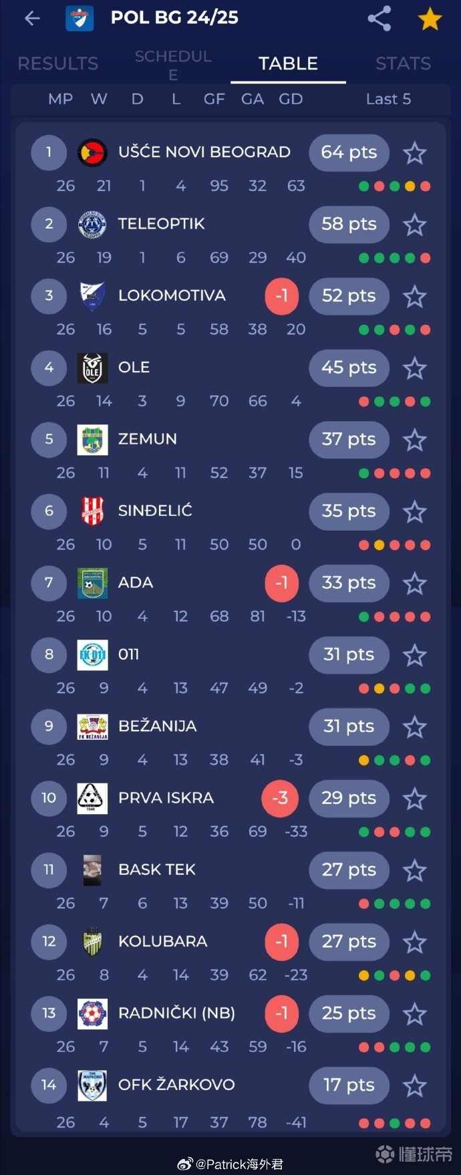Switch to the STATS tab
Image resolution: width=461 pixels, height=1175 pixels.
click(x=403, y=63)
